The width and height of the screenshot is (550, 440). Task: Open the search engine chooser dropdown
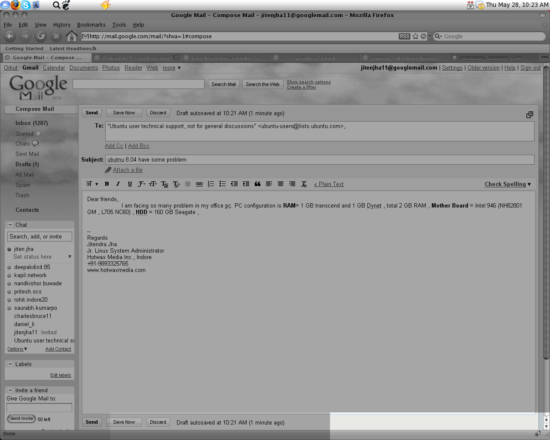[438, 37]
